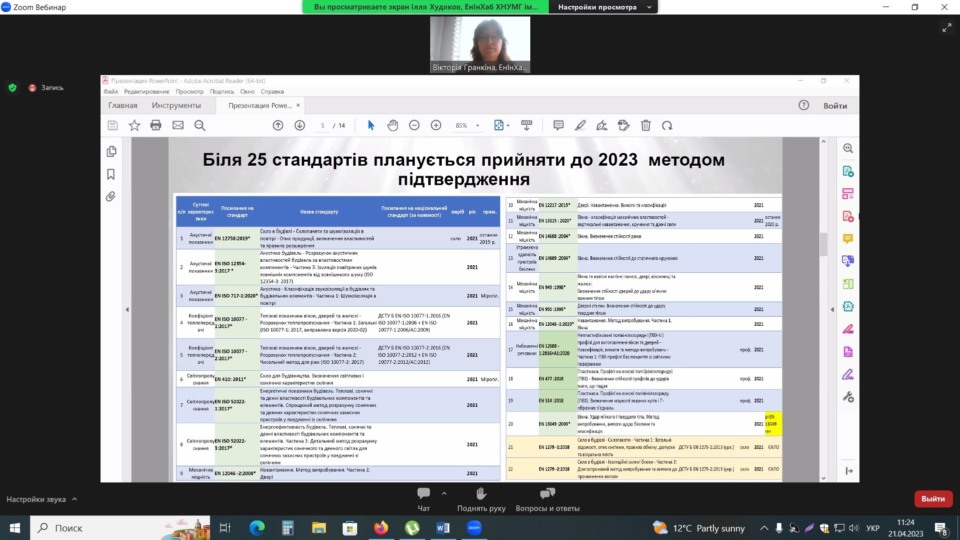The image size is (960, 540).
Task: Expand the left navigation pane arrow
Action: tap(127, 310)
